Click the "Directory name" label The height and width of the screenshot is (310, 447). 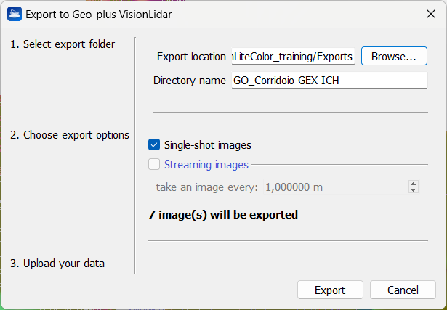tap(190, 81)
